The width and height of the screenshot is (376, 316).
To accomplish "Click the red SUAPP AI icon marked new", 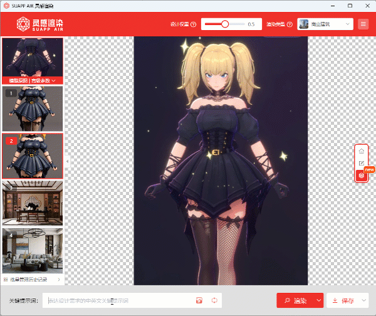I will (361, 176).
